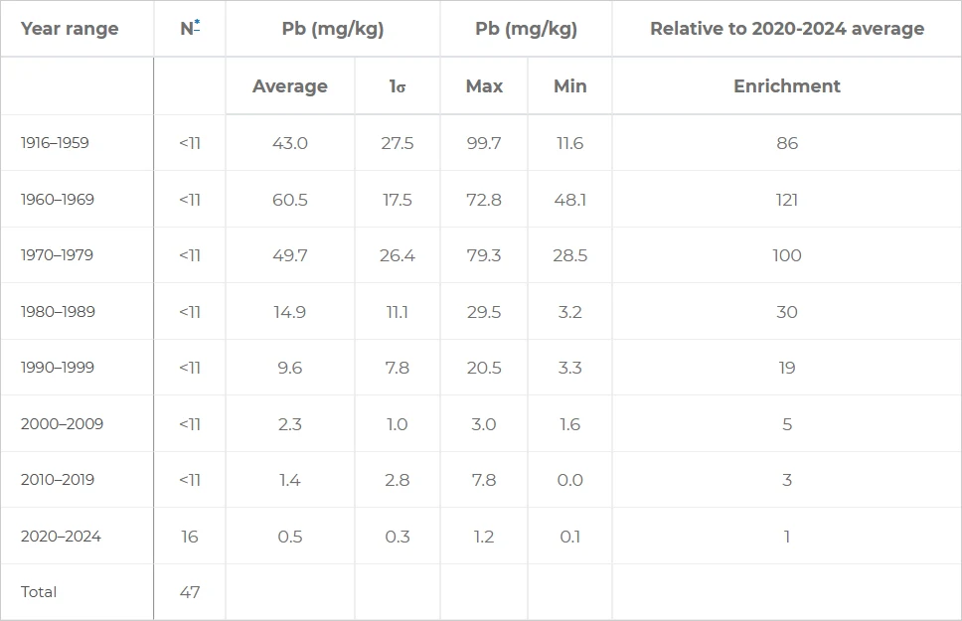The width and height of the screenshot is (962, 621).
Task: Select the total sample count 47
Action: coord(190,592)
